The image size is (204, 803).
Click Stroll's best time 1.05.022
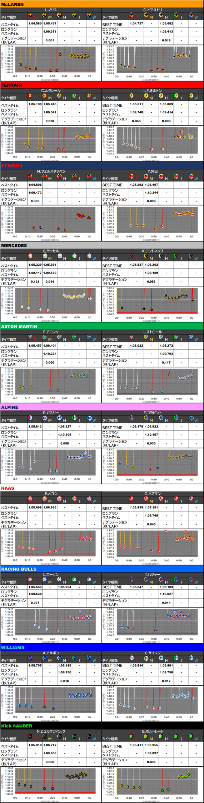point(137,346)
